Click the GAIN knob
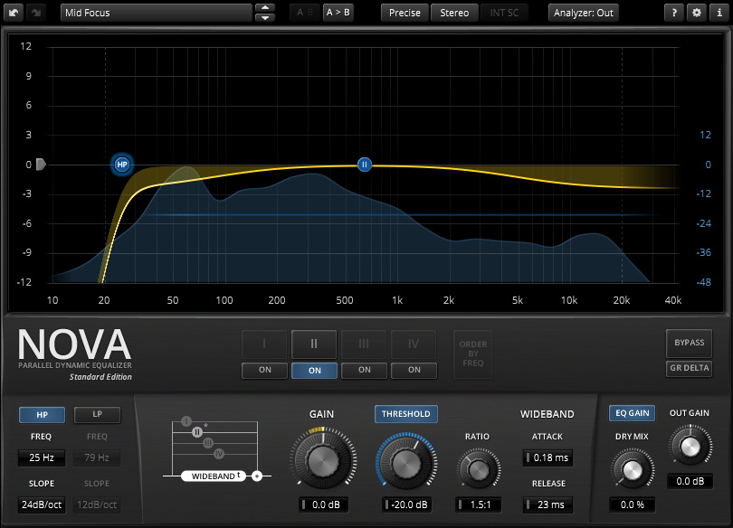The image size is (733, 528). pos(322,460)
